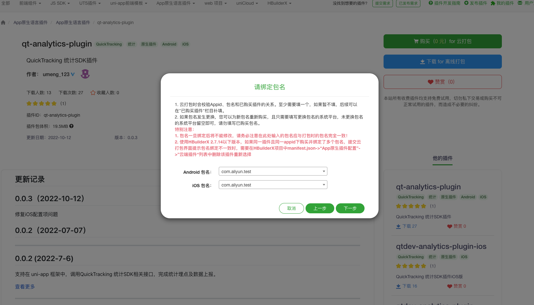This screenshot has height=305, width=534.
Task: Click the favorite star icon for 收藏人数
Action: pyautogui.click(x=93, y=93)
